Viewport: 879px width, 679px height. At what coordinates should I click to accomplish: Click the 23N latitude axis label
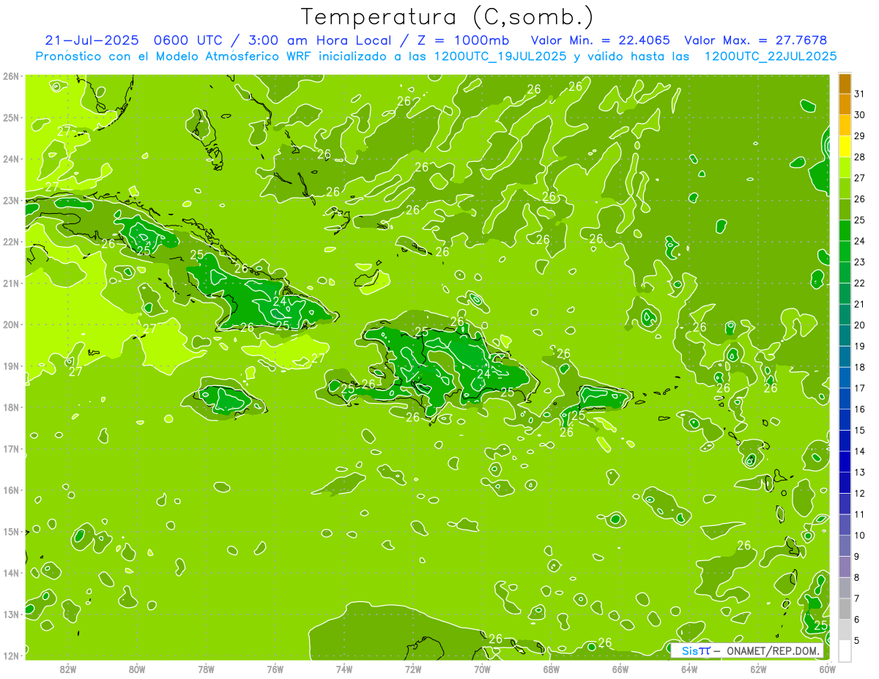(x=12, y=200)
